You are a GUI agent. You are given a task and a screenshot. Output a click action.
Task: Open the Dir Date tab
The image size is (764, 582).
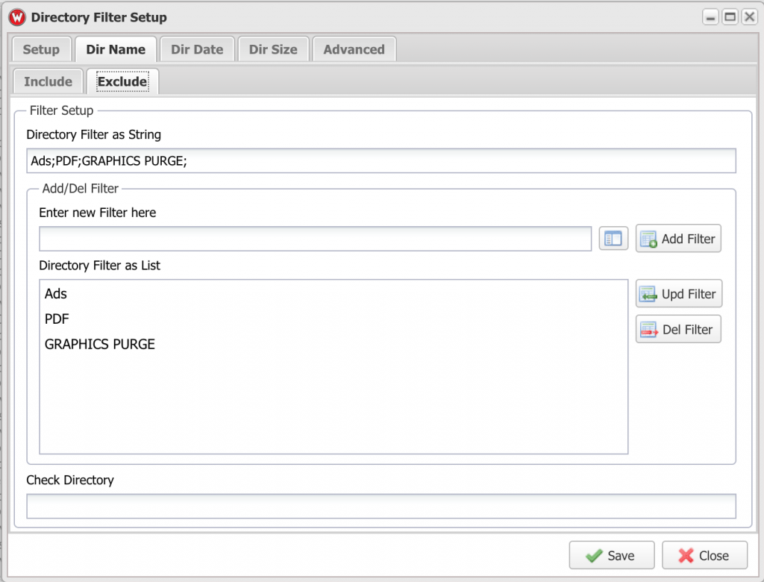[196, 48]
